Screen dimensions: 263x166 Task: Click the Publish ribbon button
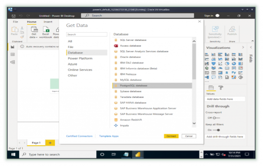[232, 31]
